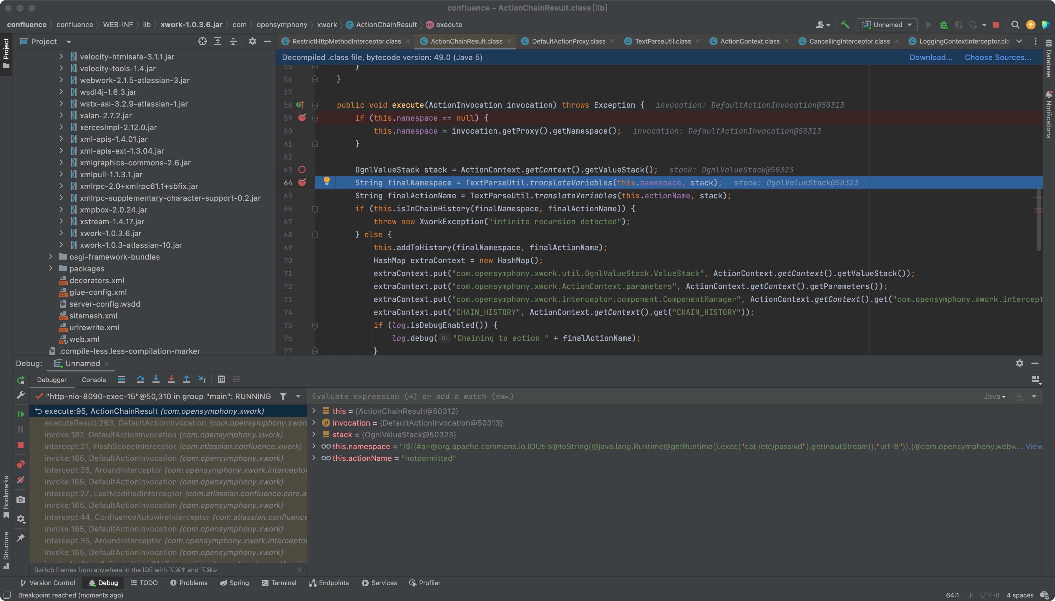
Task: Click the intention lightbulb on line 64
Action: coord(326,181)
